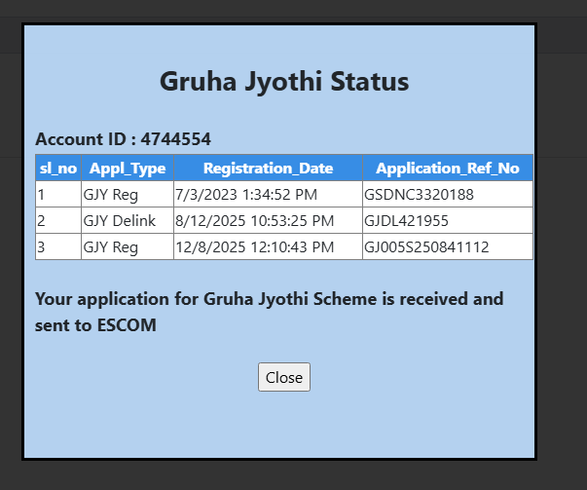The image size is (587, 490).
Task: Select reference number GSDNC3320188
Action: click(419, 195)
